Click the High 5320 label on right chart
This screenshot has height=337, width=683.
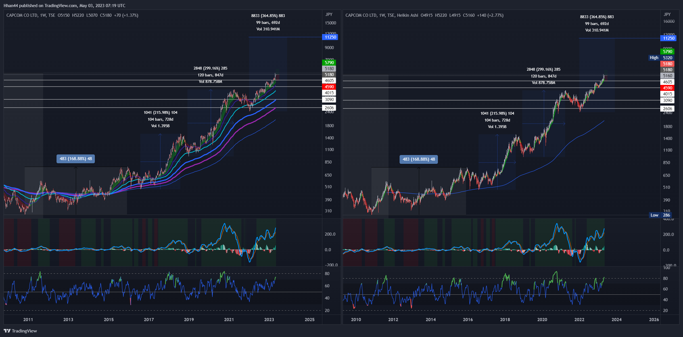click(661, 58)
